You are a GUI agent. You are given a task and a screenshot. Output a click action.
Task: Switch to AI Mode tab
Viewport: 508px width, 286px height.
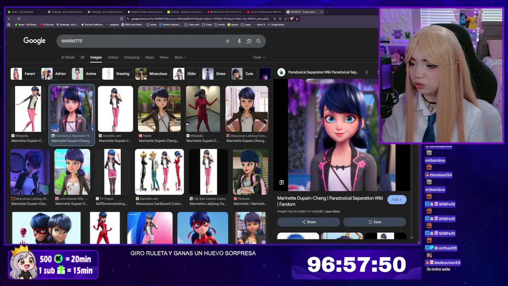click(68, 57)
